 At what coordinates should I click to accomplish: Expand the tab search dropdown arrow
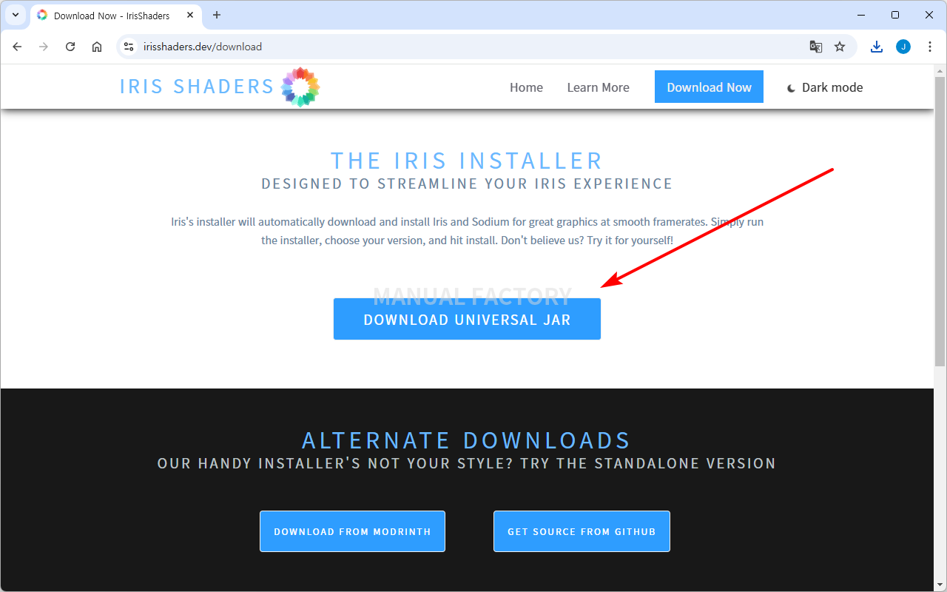[16, 15]
